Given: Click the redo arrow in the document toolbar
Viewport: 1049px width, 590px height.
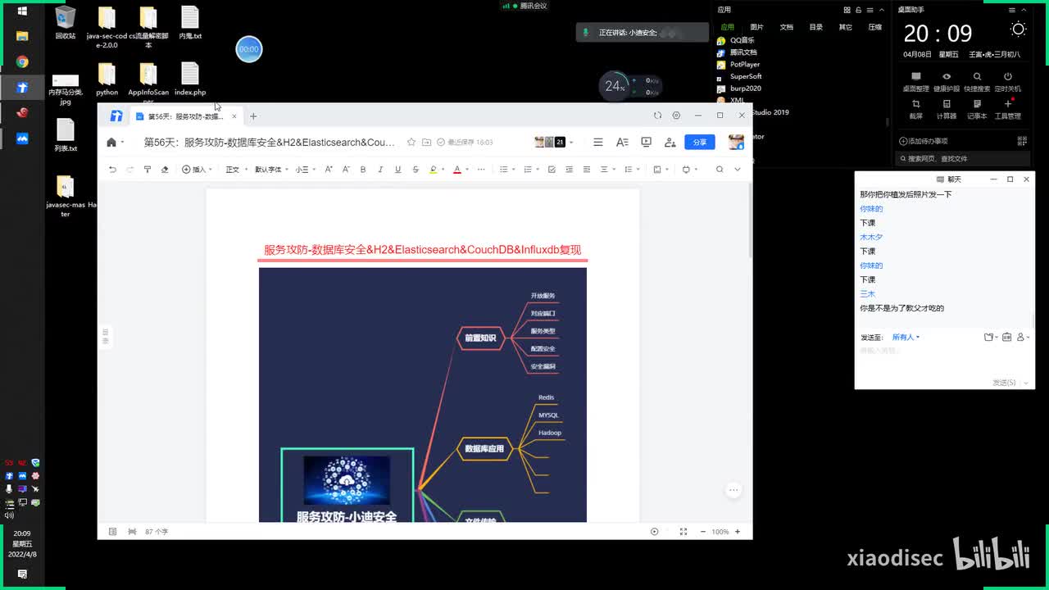Looking at the screenshot, I should pos(129,170).
